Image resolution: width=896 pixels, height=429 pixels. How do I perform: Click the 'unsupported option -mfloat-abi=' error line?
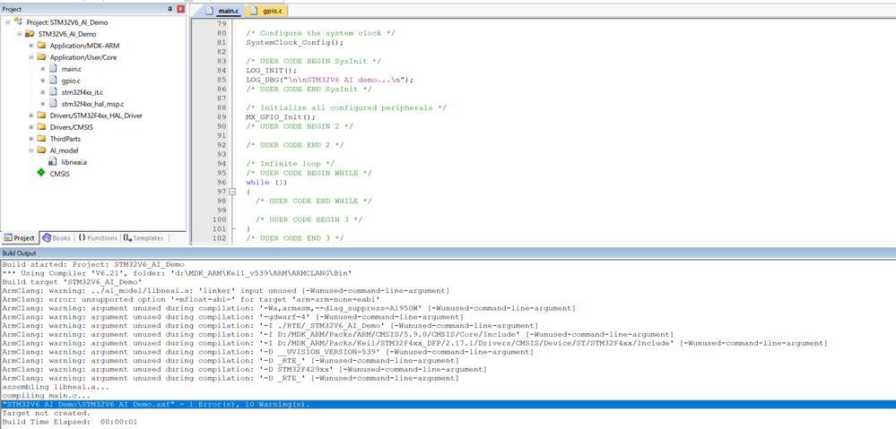191,299
